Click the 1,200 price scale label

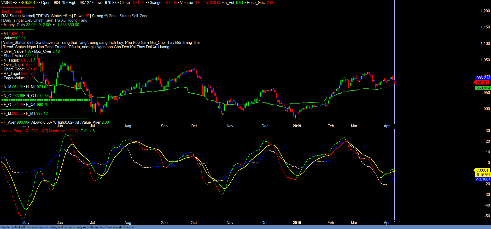[x=485, y=11]
